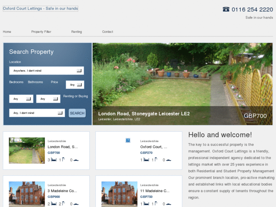Click car icon on 11 Madeleine listing

point(169,204)
